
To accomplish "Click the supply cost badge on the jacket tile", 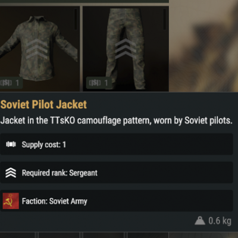I will pyautogui.click(x=11, y=83).
